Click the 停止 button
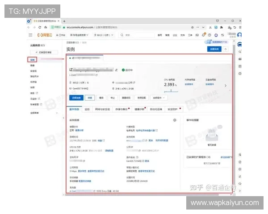The width and height of the screenshot is (268, 214). 113,97
